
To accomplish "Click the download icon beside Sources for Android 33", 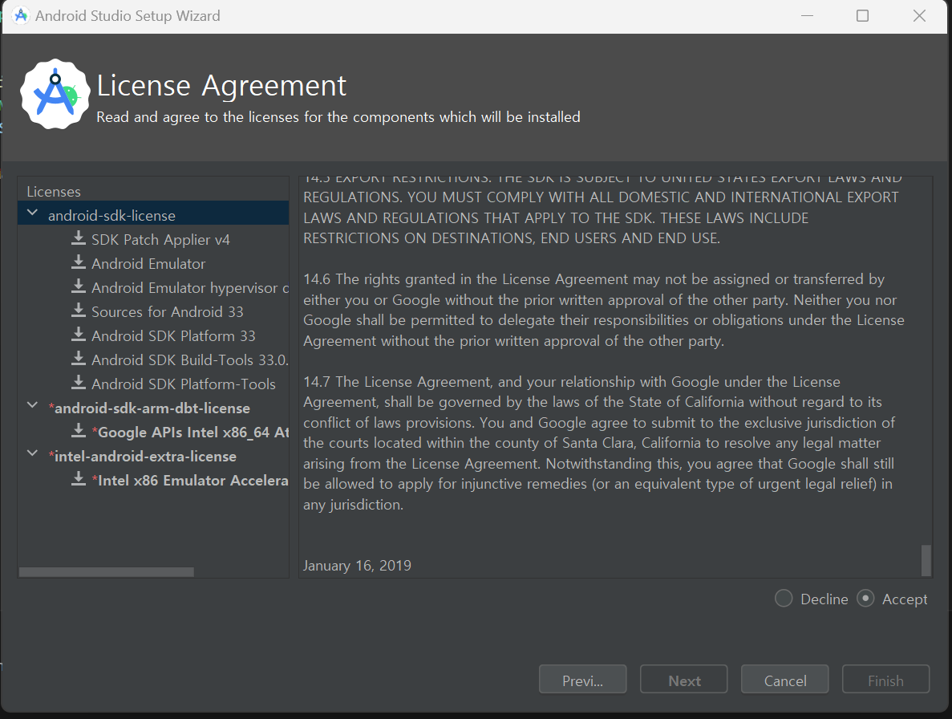I will 79,311.
